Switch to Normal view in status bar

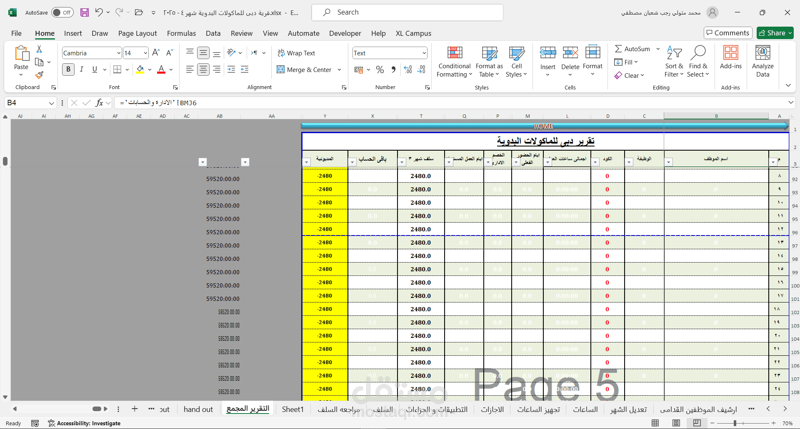coord(655,423)
